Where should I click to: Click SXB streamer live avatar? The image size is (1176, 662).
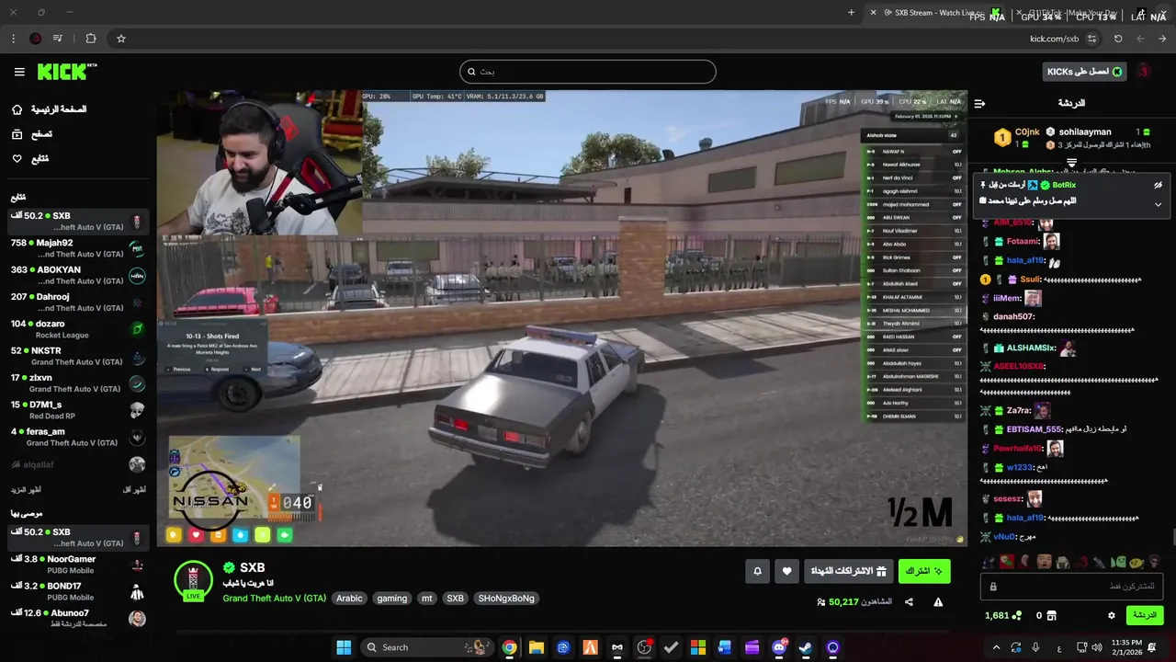point(193,580)
